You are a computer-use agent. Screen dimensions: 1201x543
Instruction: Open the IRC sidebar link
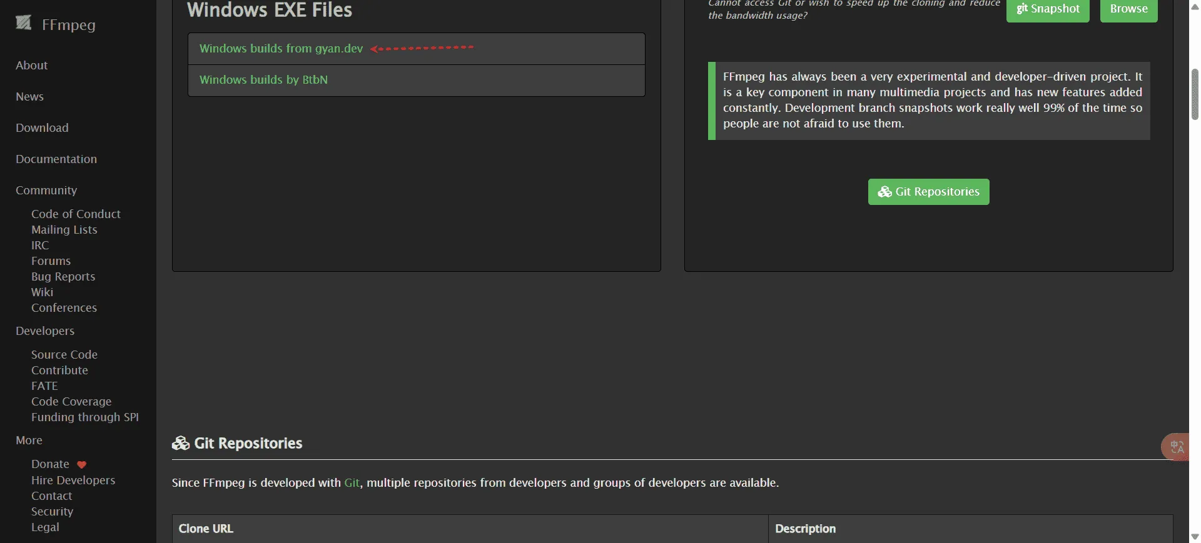pos(40,245)
